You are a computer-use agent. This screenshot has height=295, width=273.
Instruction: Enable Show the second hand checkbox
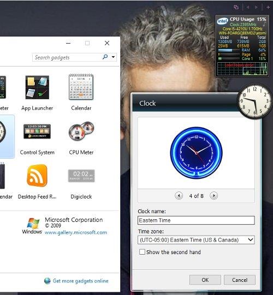coord(142,252)
